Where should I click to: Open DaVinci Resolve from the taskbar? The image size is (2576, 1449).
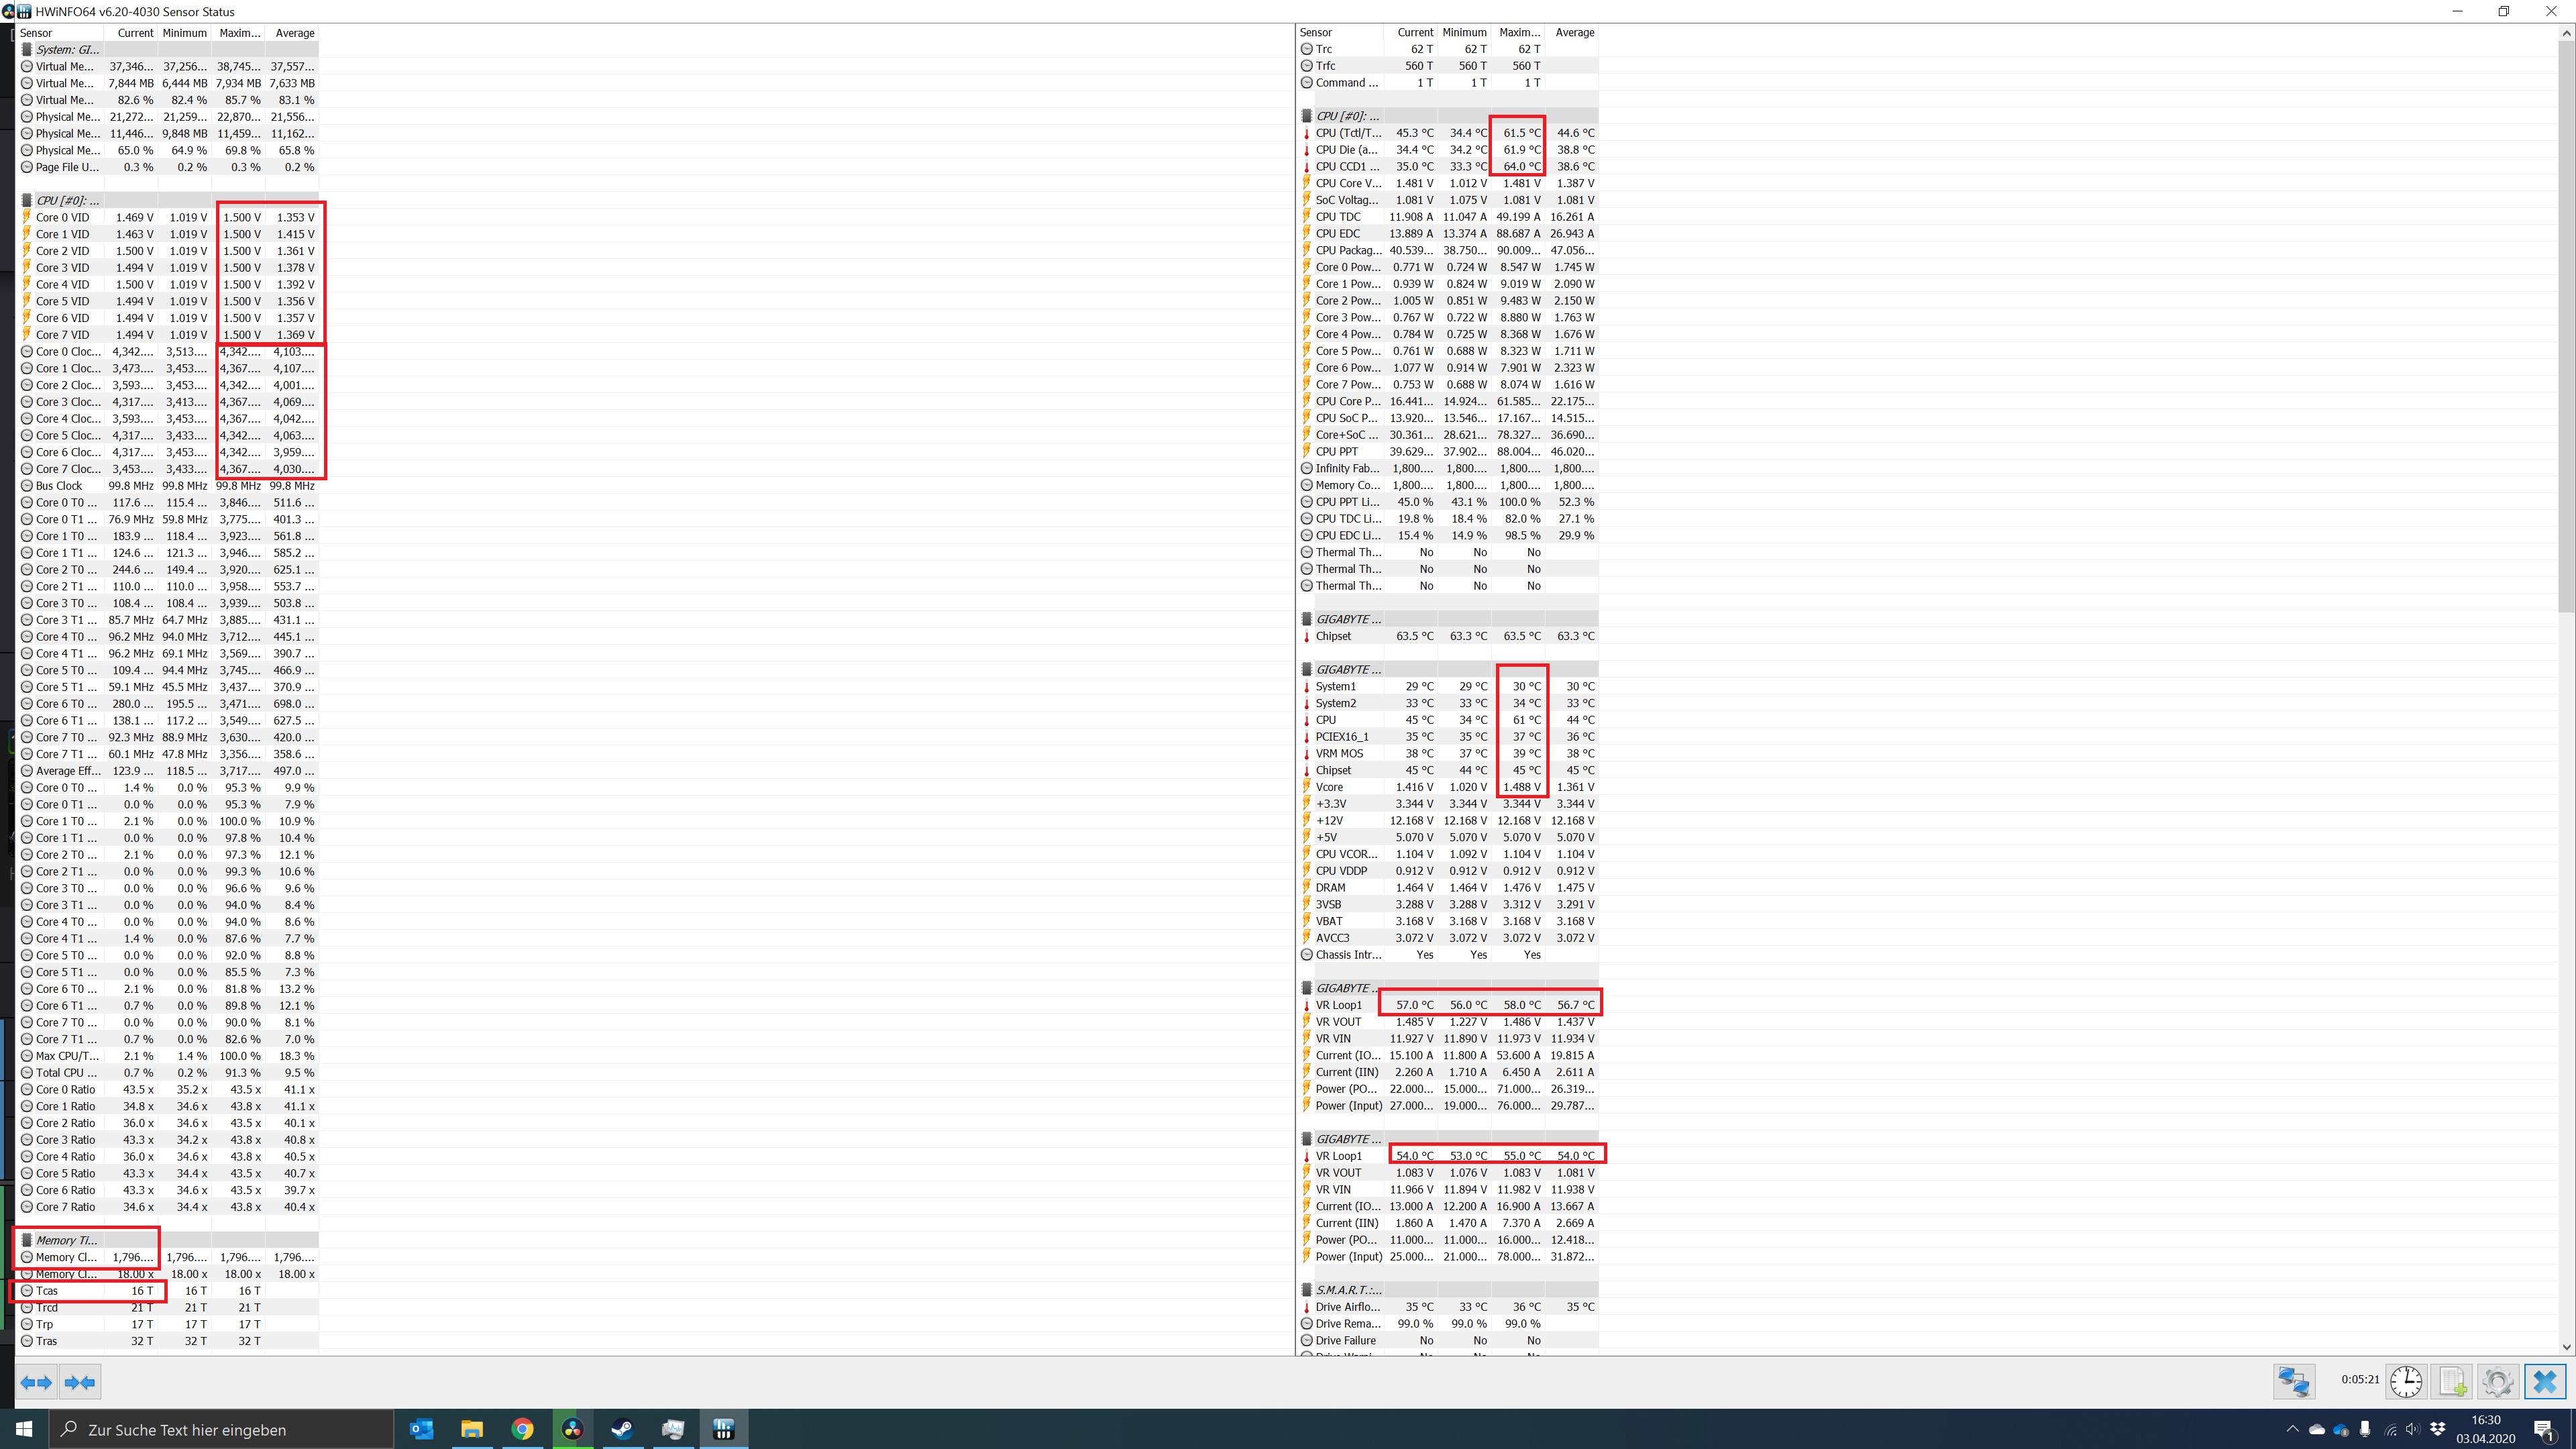click(x=572, y=1429)
